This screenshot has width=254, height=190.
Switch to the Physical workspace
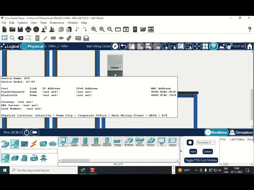[33, 47]
